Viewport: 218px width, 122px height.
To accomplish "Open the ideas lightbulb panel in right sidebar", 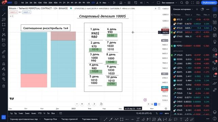I will pos(215,42).
